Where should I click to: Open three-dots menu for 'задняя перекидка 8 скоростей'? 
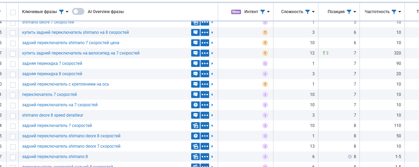click(x=205, y=74)
